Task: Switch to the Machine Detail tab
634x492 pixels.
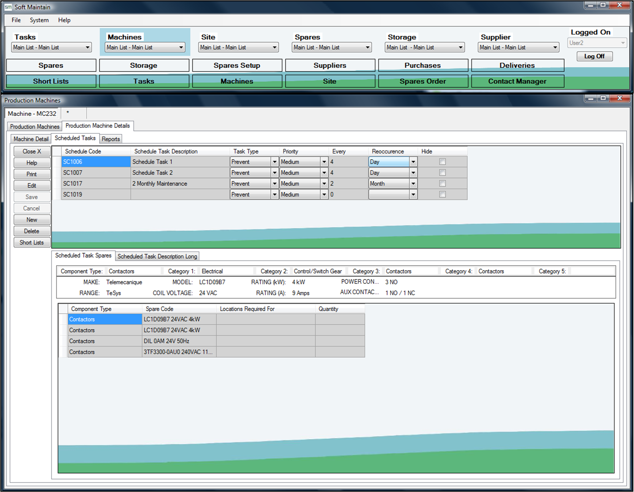Action: [x=31, y=139]
